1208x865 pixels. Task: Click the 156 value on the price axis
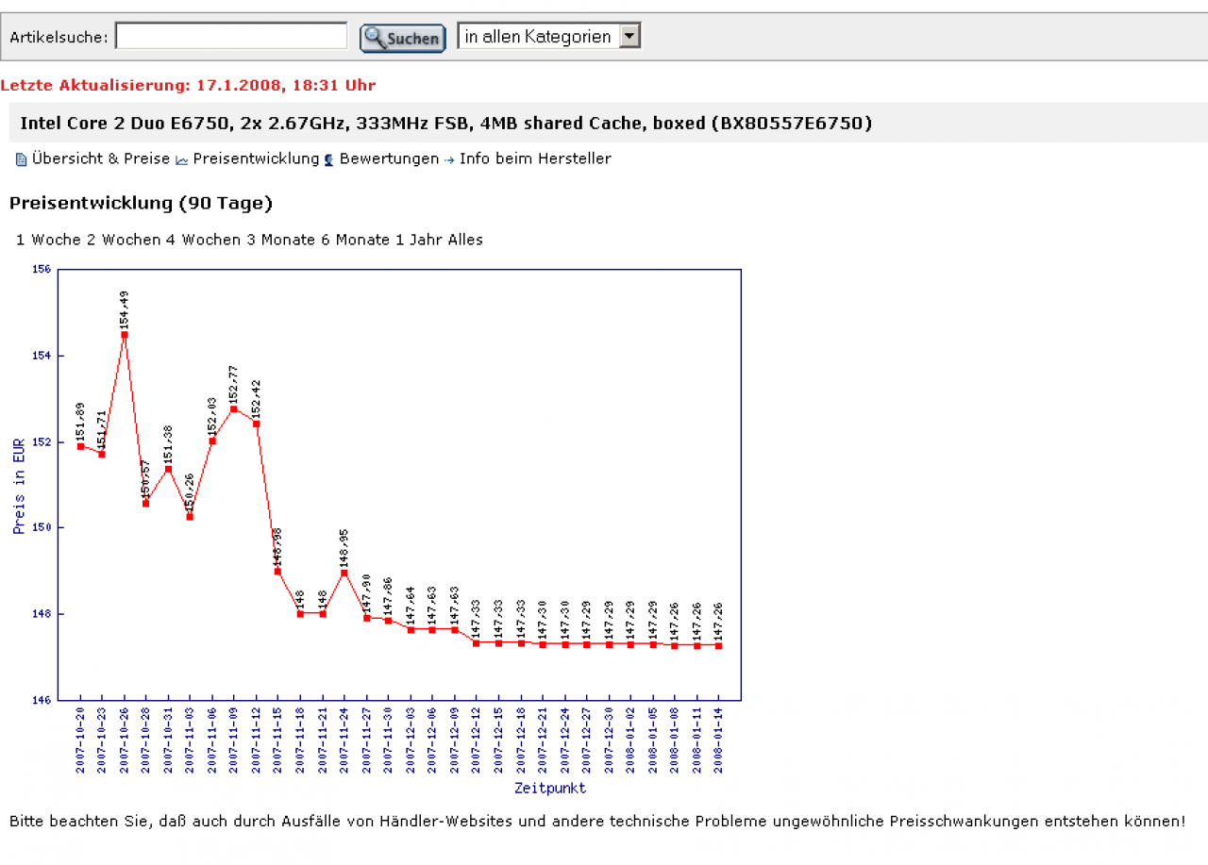[41, 270]
